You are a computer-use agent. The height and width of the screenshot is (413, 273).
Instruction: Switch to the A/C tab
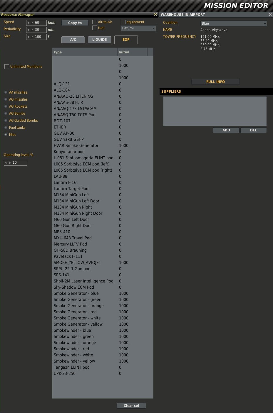click(x=73, y=40)
